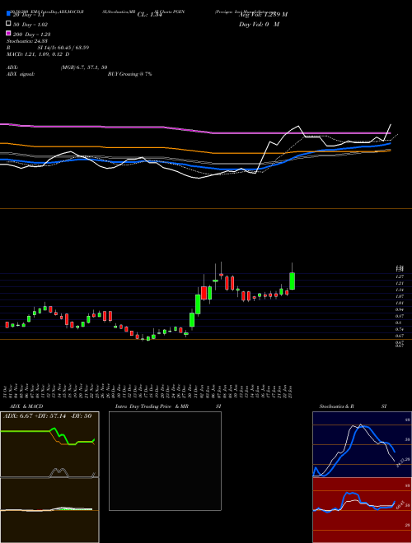
Task: Click the last tall green candlestick
Action: tap(292, 281)
